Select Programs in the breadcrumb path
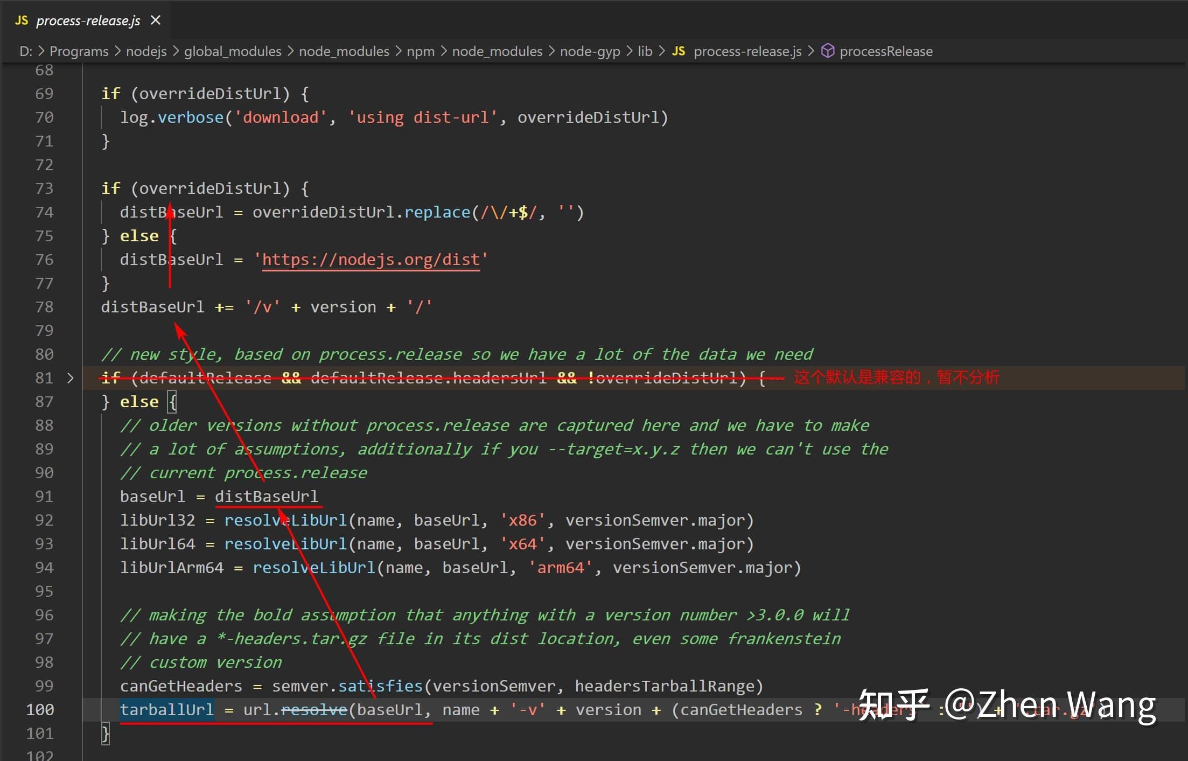1188x761 pixels. tap(79, 51)
